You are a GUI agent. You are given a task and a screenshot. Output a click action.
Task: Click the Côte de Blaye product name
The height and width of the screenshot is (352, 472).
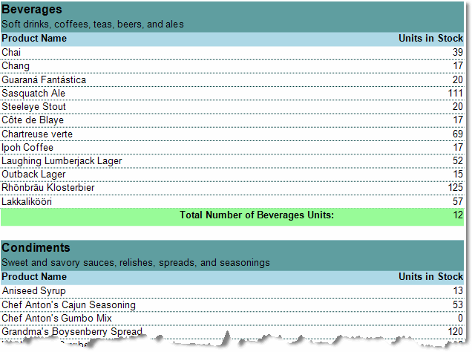(33, 120)
